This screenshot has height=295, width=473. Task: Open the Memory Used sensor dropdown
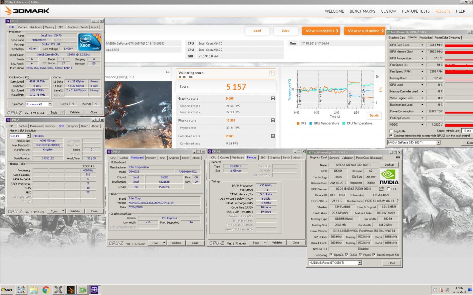point(422,78)
